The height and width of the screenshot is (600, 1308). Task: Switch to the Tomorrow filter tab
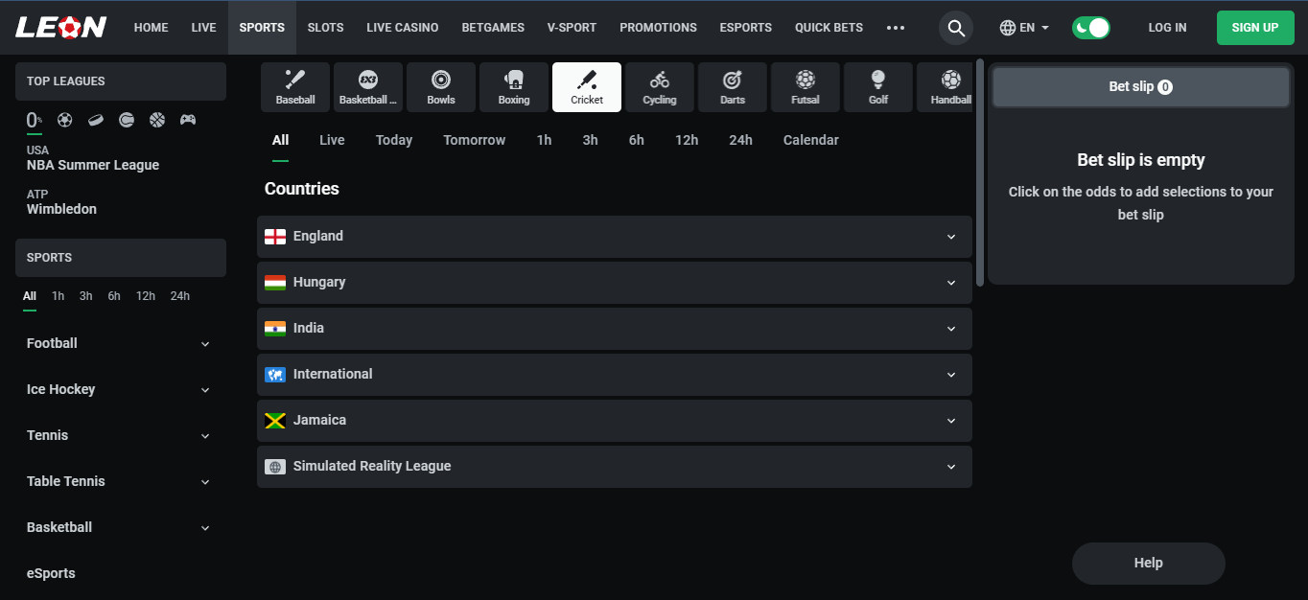[474, 140]
